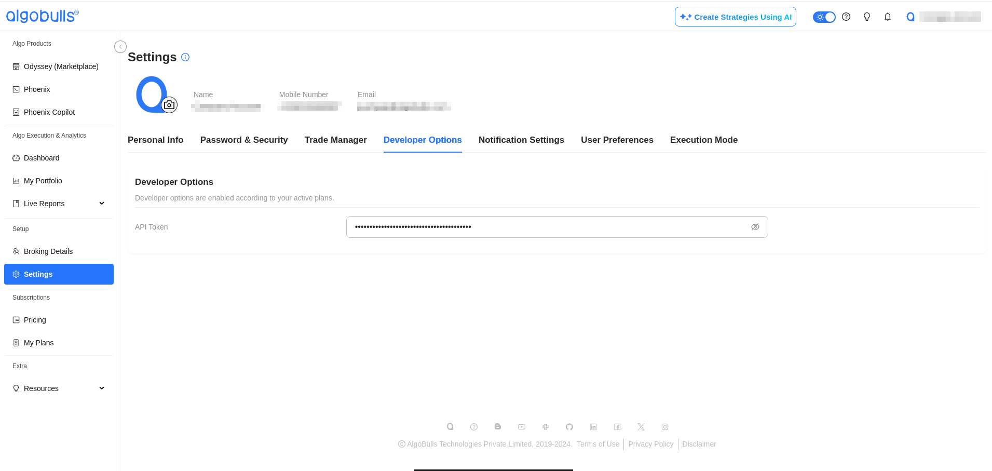Image resolution: width=992 pixels, height=471 pixels.
Task: Click the lightbulb icon in the header
Action: [x=867, y=17]
